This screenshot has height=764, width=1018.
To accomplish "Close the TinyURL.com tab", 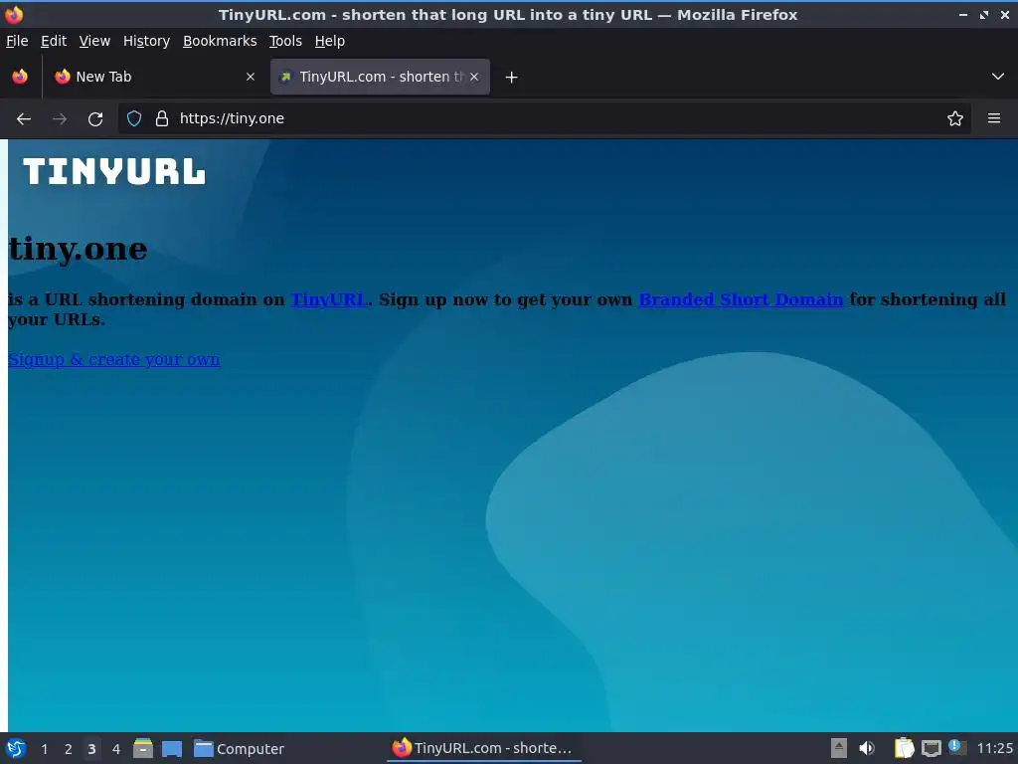I will pos(474,77).
